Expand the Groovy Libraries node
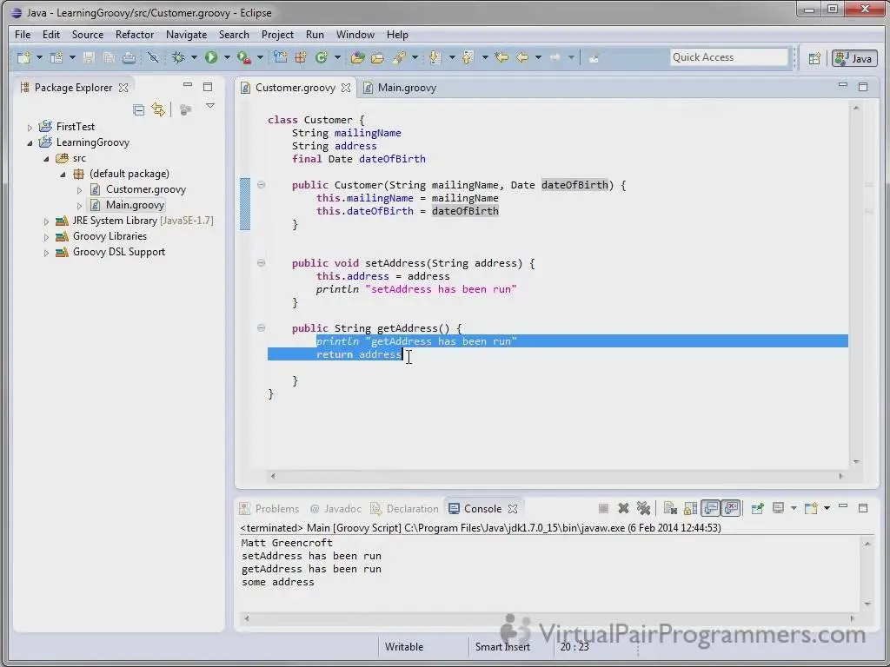 point(47,237)
